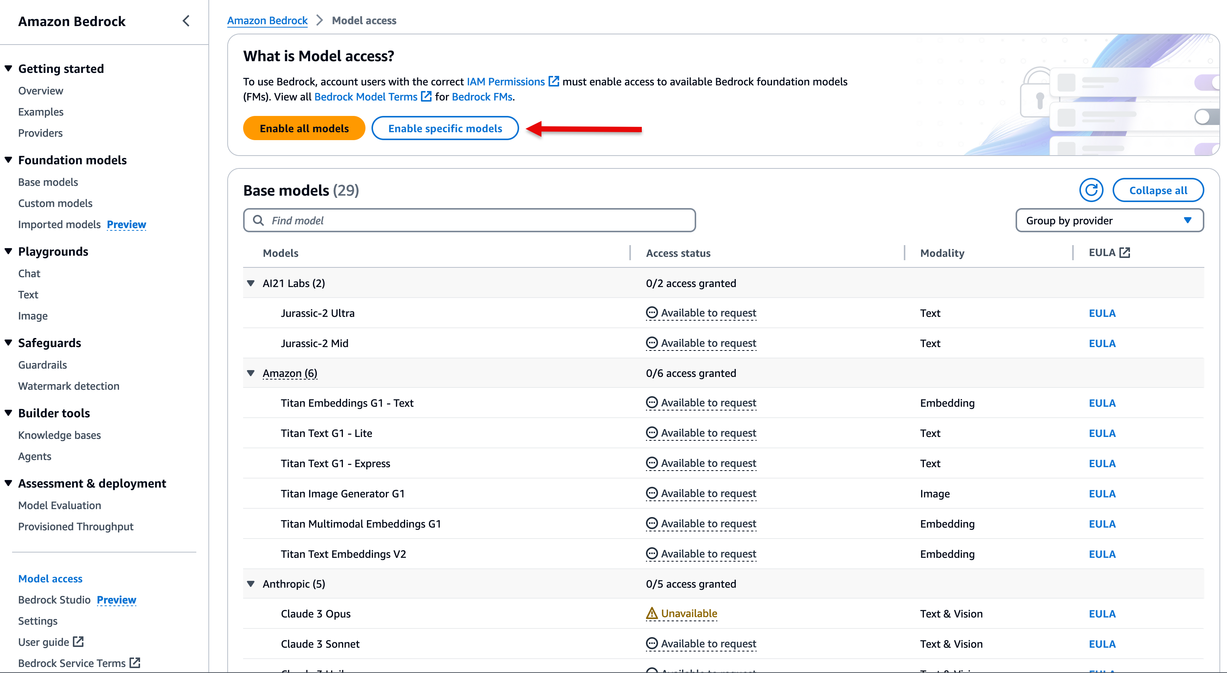
Task: Open the Group by provider dropdown
Action: click(x=1109, y=220)
